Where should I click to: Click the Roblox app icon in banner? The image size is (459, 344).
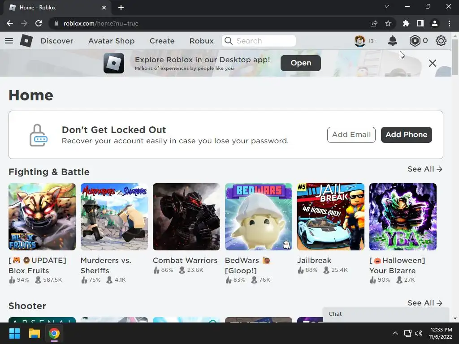pos(113,63)
